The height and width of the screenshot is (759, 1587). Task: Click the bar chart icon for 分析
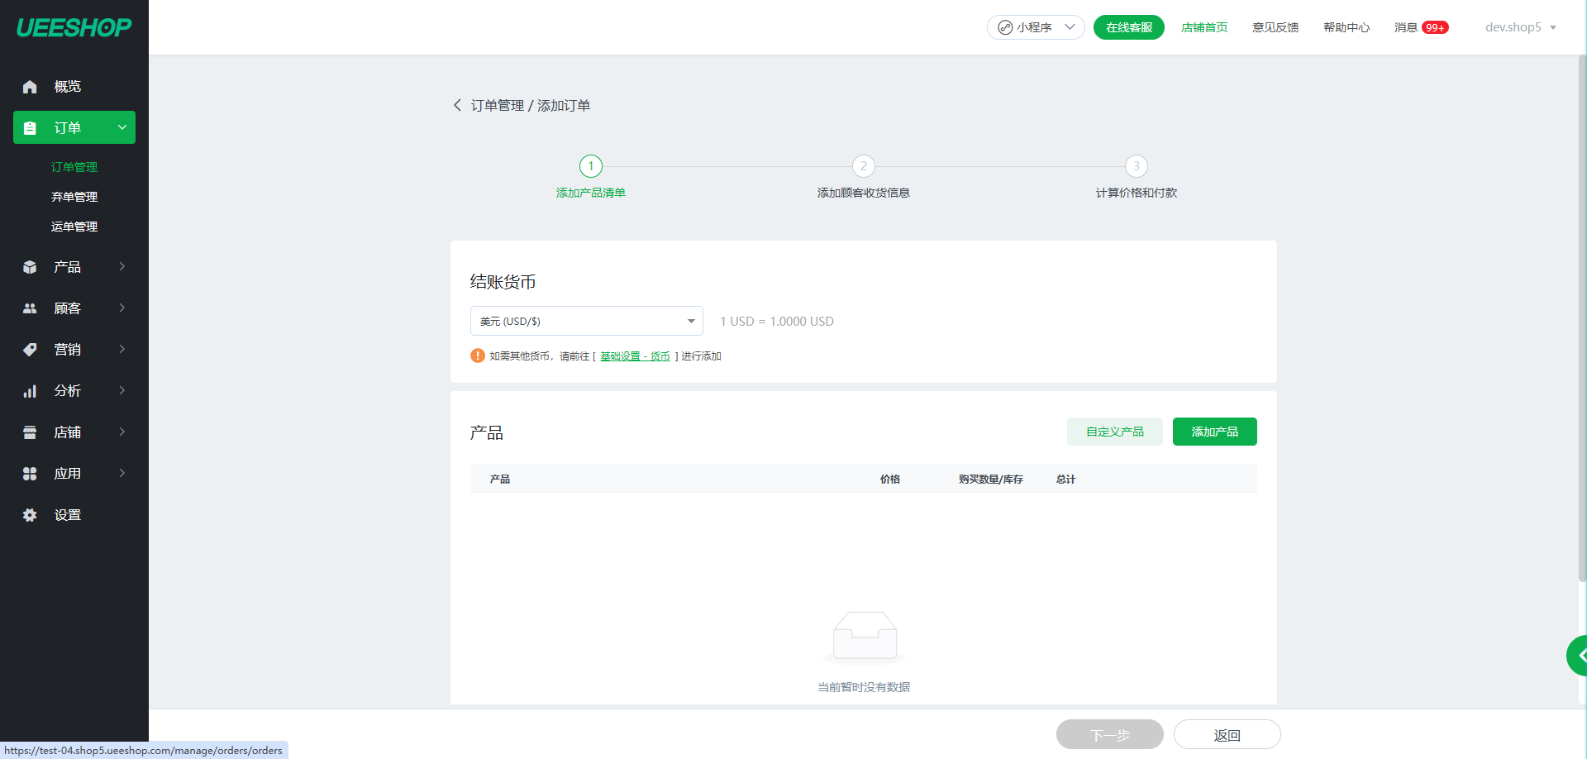[30, 391]
